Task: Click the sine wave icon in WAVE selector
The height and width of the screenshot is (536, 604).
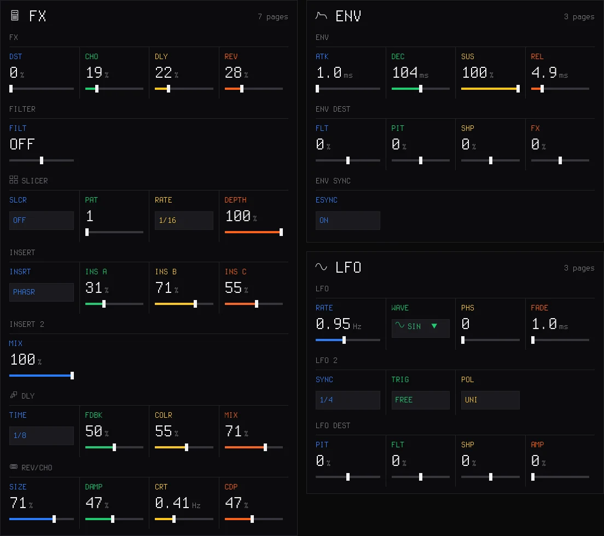Action: click(400, 325)
